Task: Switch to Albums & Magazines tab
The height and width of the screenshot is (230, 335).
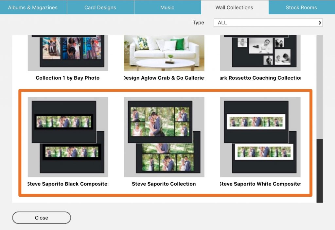Action: 33,7
